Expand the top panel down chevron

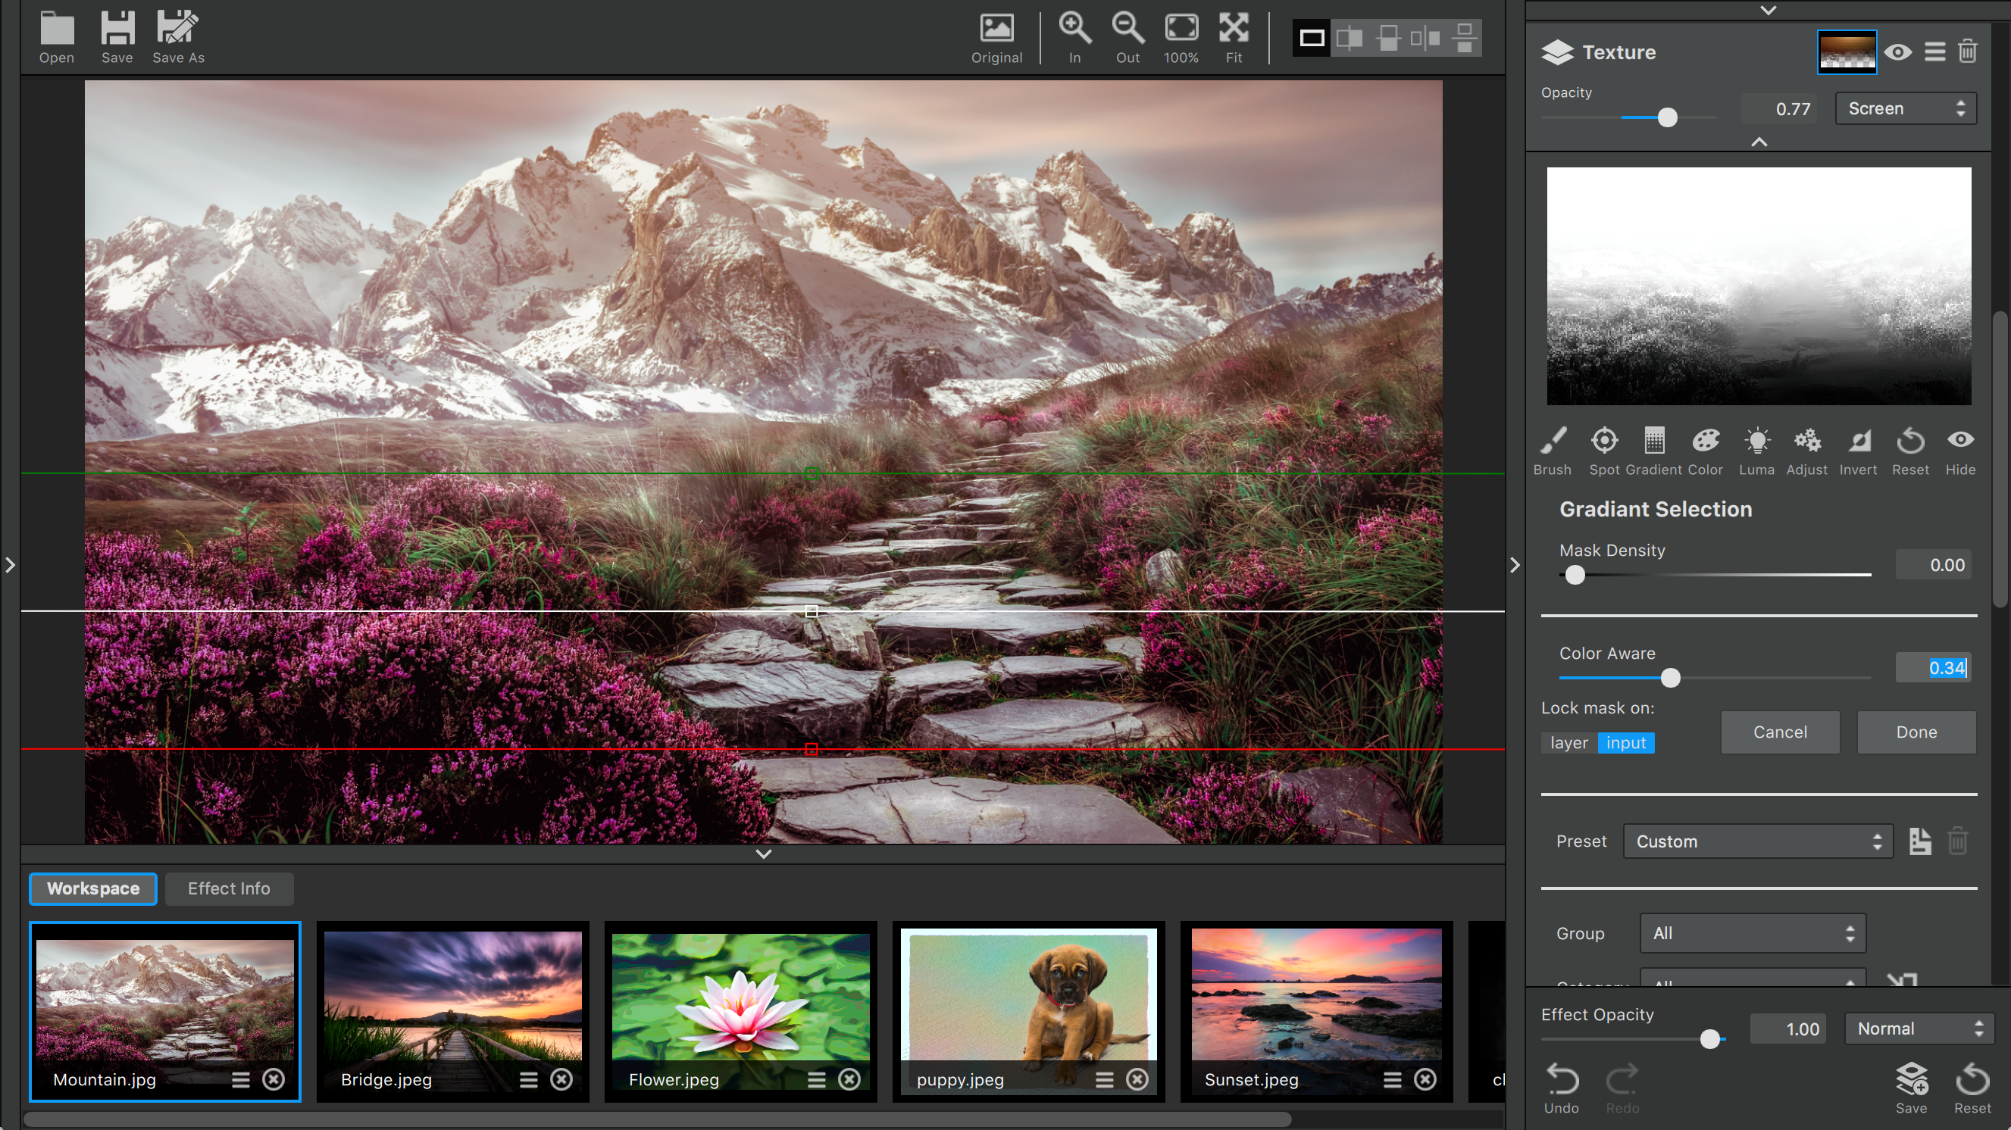pos(1769,10)
